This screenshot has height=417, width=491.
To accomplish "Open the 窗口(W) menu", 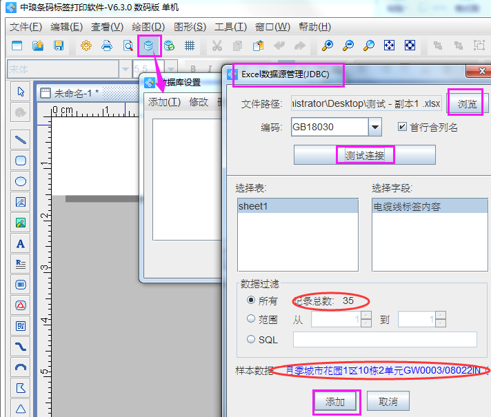I will click(272, 27).
